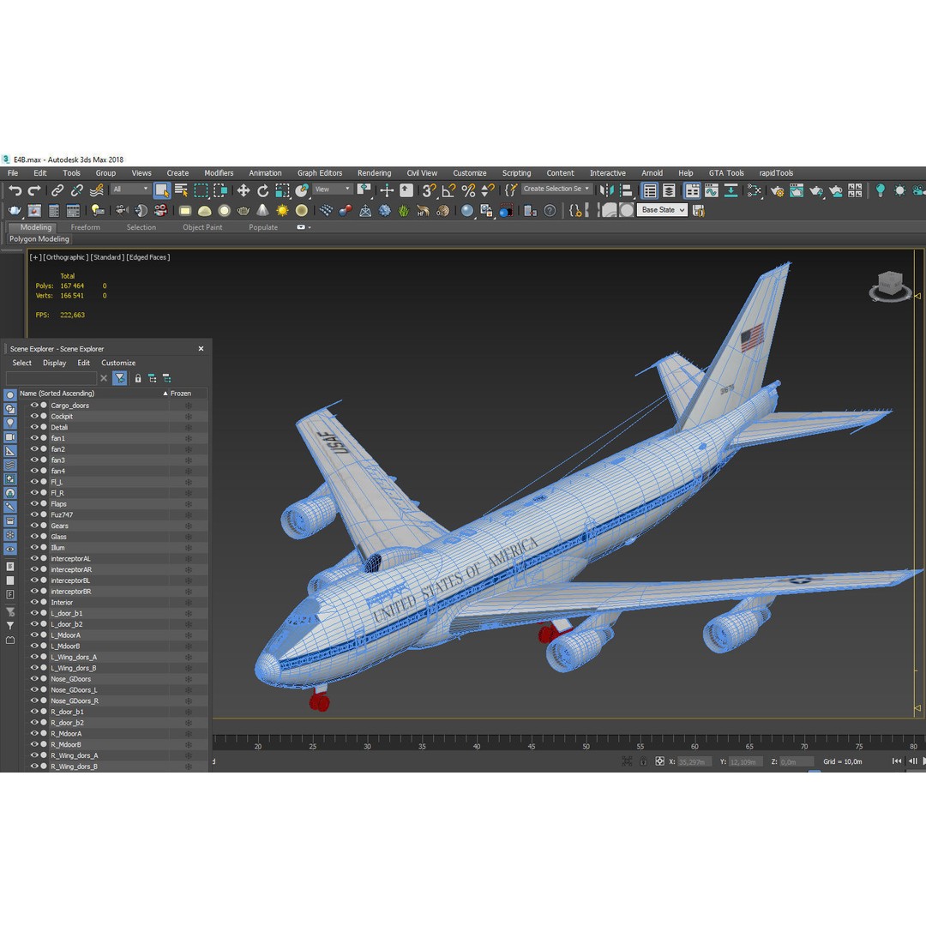This screenshot has height=926, width=926.
Task: Hide the Cargo_doors object eye icon
Action: 34,405
